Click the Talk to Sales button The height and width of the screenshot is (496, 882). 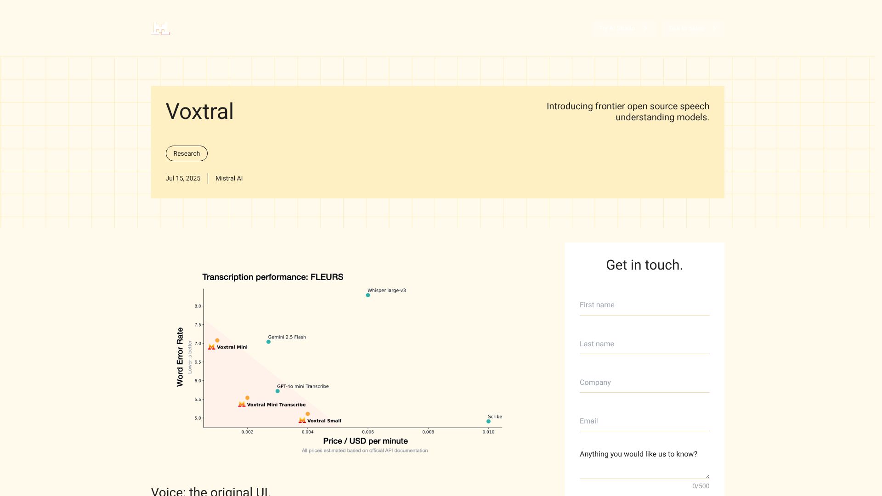[x=693, y=28]
